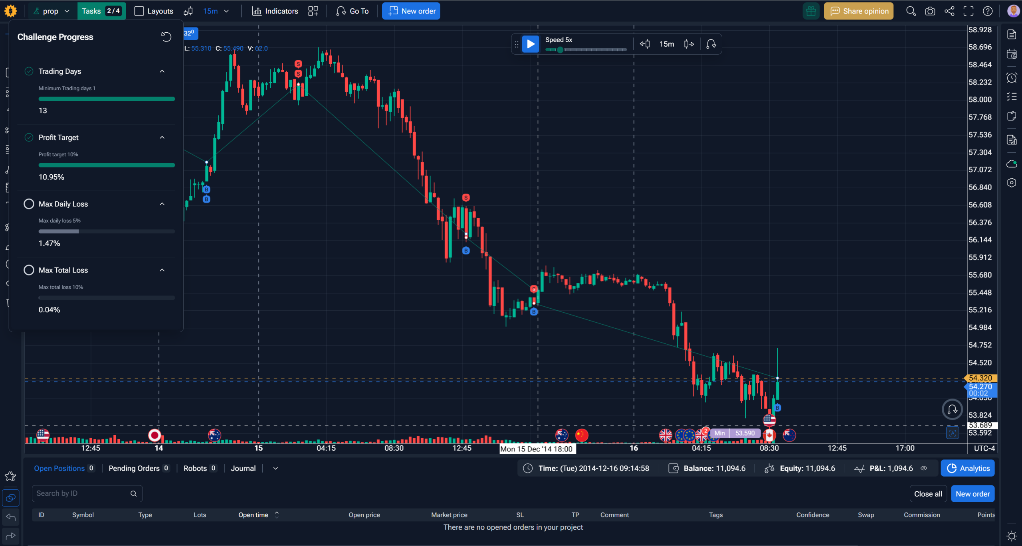Image resolution: width=1022 pixels, height=546 pixels.
Task: Open the notes document icon in right sidebar
Action: (1012, 34)
